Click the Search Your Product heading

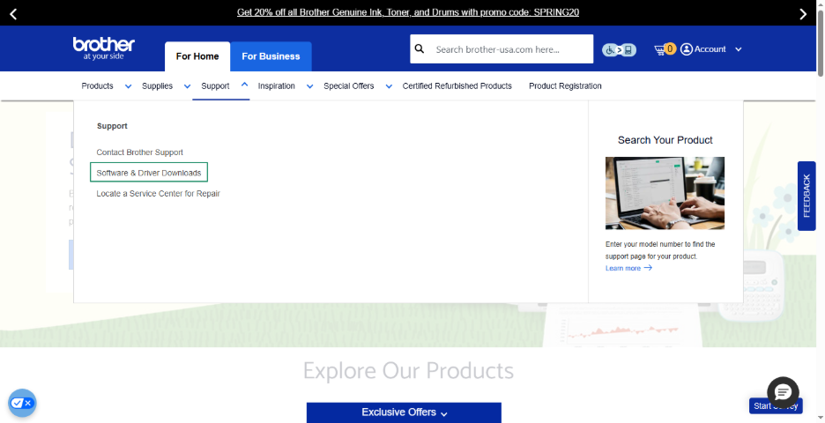[x=665, y=140]
